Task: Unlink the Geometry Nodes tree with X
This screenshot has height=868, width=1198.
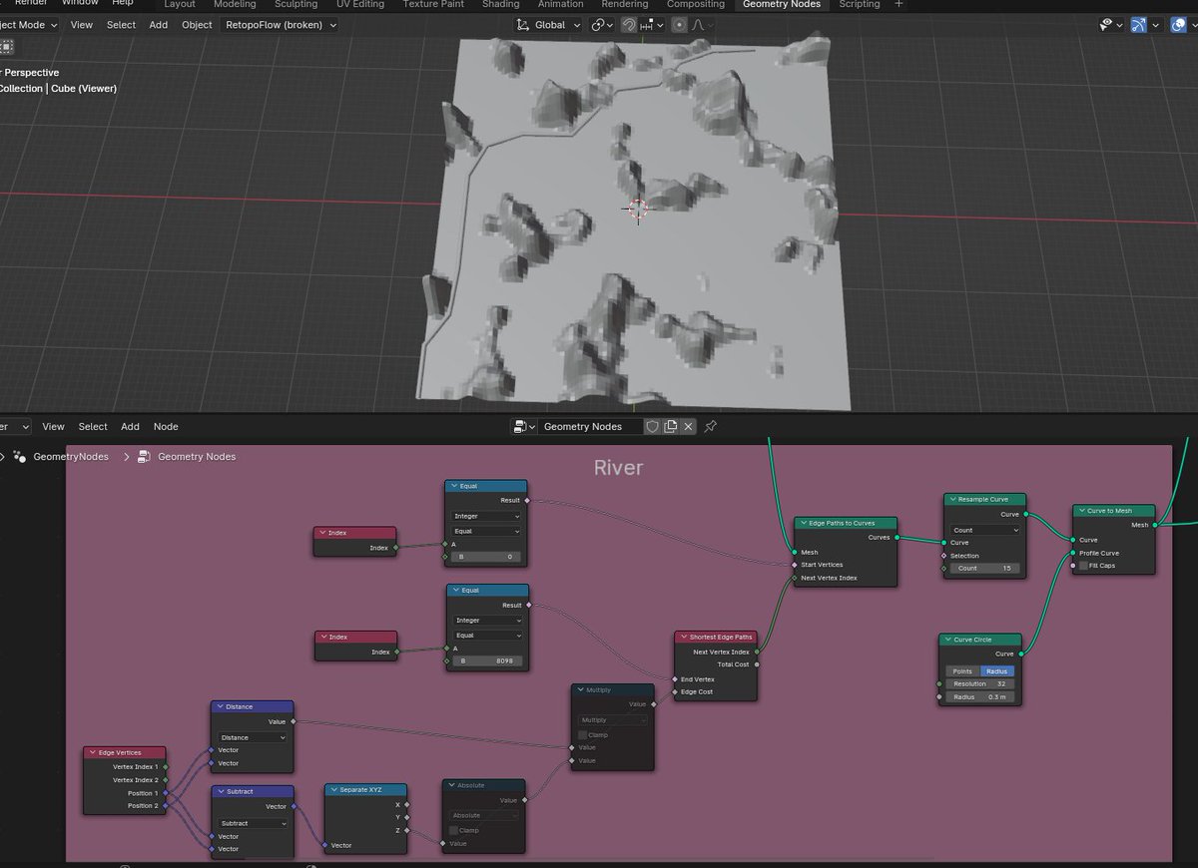Action: pyautogui.click(x=689, y=427)
